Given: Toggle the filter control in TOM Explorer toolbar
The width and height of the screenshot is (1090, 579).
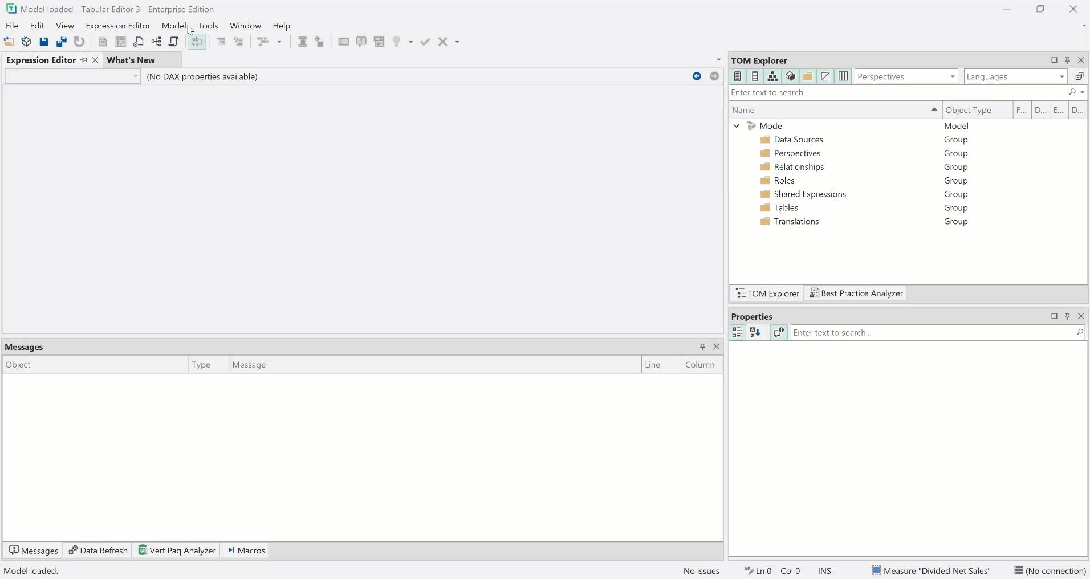Looking at the screenshot, I should point(826,76).
